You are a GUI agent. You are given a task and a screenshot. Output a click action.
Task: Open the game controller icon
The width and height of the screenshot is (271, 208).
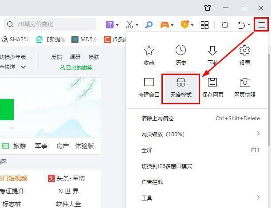click(165, 25)
